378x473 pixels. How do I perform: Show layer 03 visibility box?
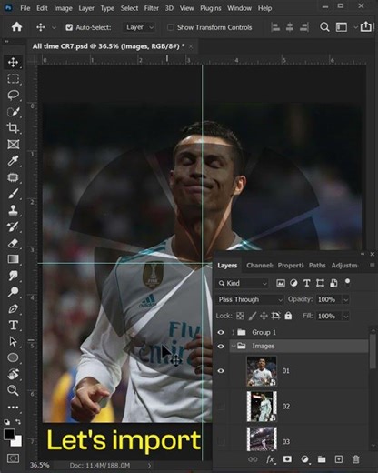221,442
